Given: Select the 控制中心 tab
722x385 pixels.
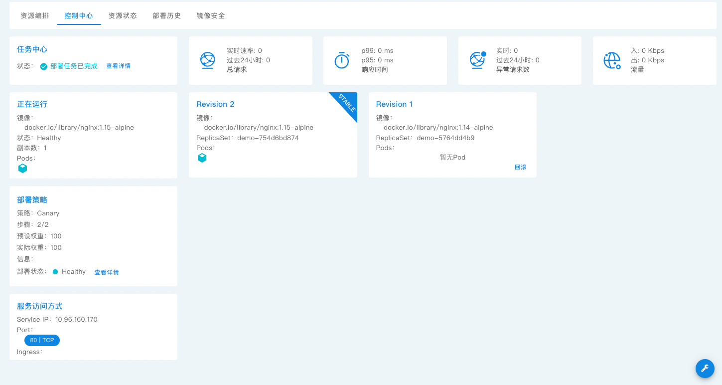Looking at the screenshot, I should [79, 15].
